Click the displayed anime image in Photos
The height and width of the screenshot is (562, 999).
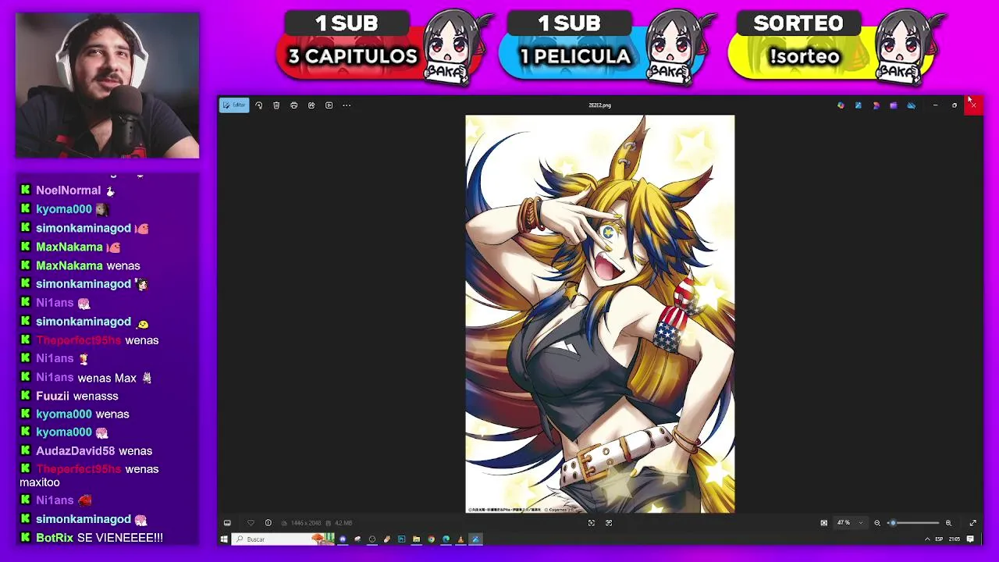tap(600, 314)
